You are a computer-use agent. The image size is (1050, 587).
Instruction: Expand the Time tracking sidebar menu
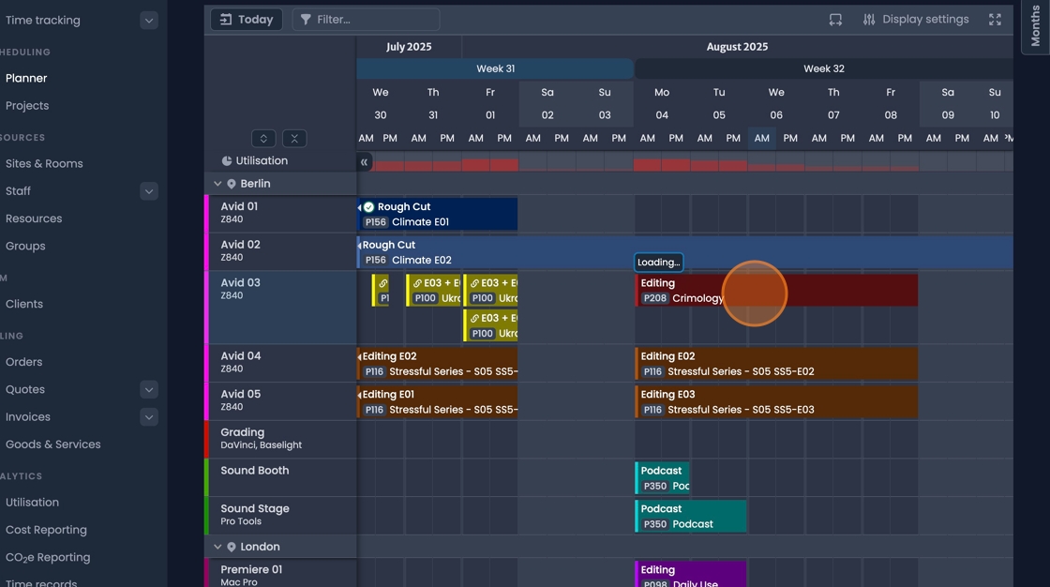pos(149,21)
